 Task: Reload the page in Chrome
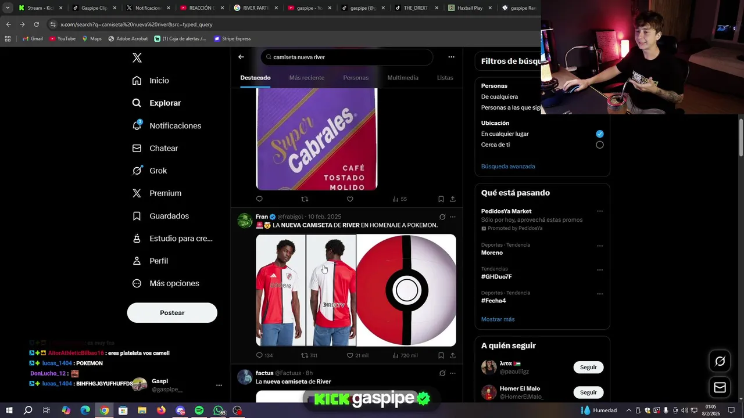point(36,24)
